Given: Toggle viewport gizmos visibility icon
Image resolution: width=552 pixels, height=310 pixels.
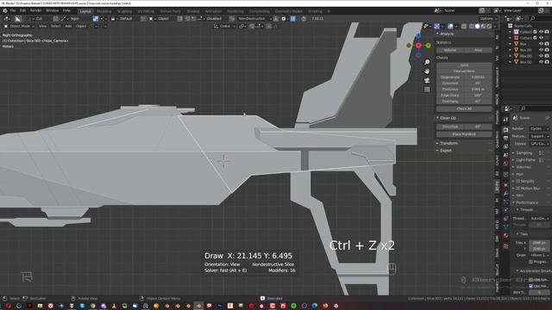Looking at the screenshot, I should pyautogui.click(x=436, y=26).
